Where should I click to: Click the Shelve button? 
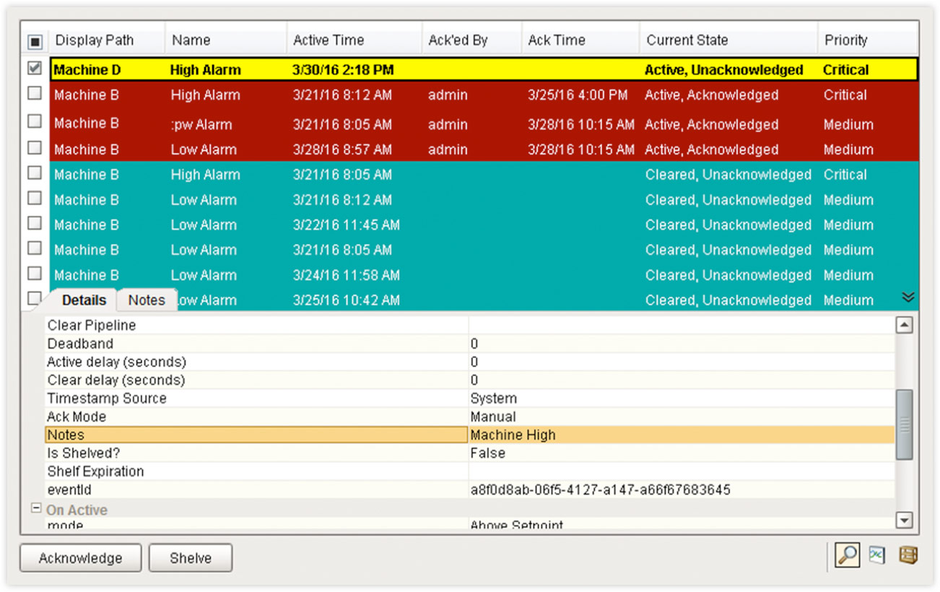[x=190, y=557]
